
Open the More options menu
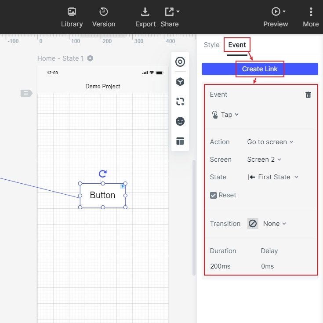point(311,17)
